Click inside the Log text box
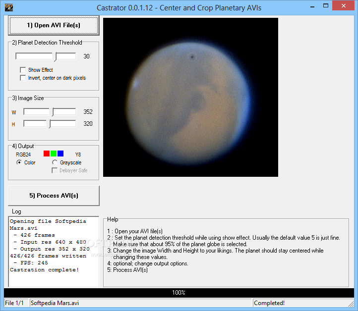 pos(54,252)
